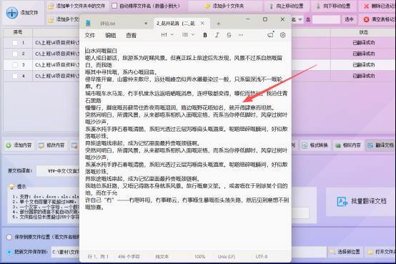The width and height of the screenshot is (396, 264).
Task: Toggle strikethrough with the S icon
Action: pos(229,35)
